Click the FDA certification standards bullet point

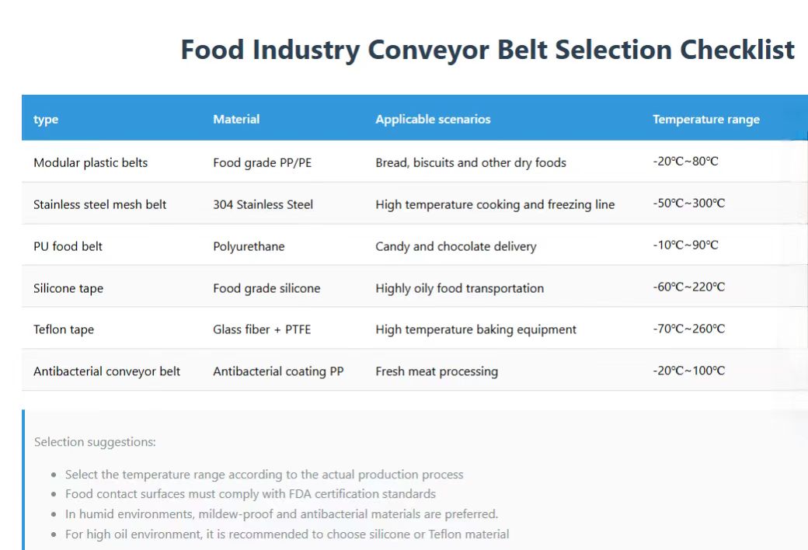250,494
